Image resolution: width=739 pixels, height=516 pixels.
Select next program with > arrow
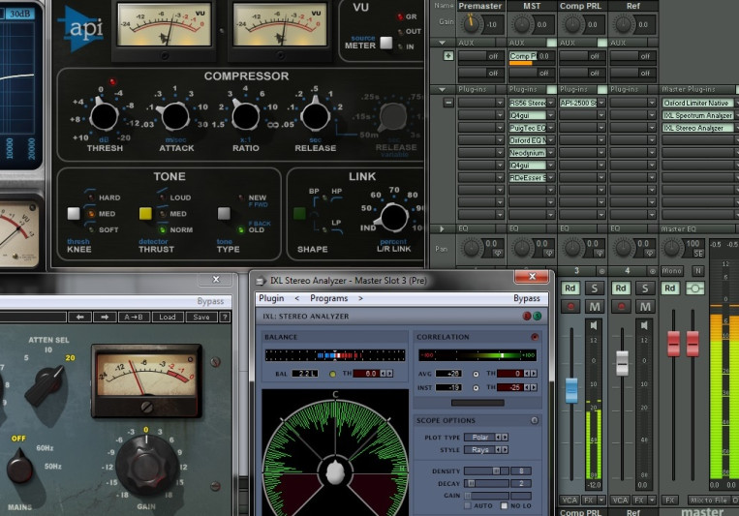[x=360, y=298]
